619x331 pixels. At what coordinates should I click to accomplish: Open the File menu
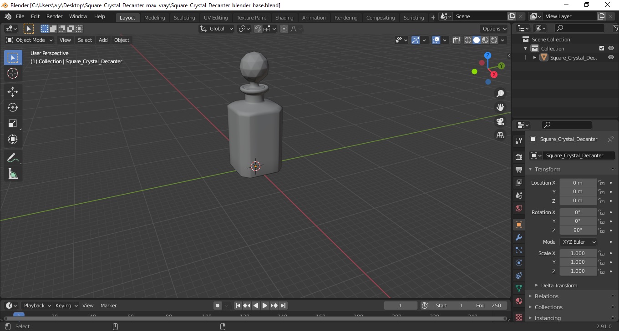click(20, 16)
